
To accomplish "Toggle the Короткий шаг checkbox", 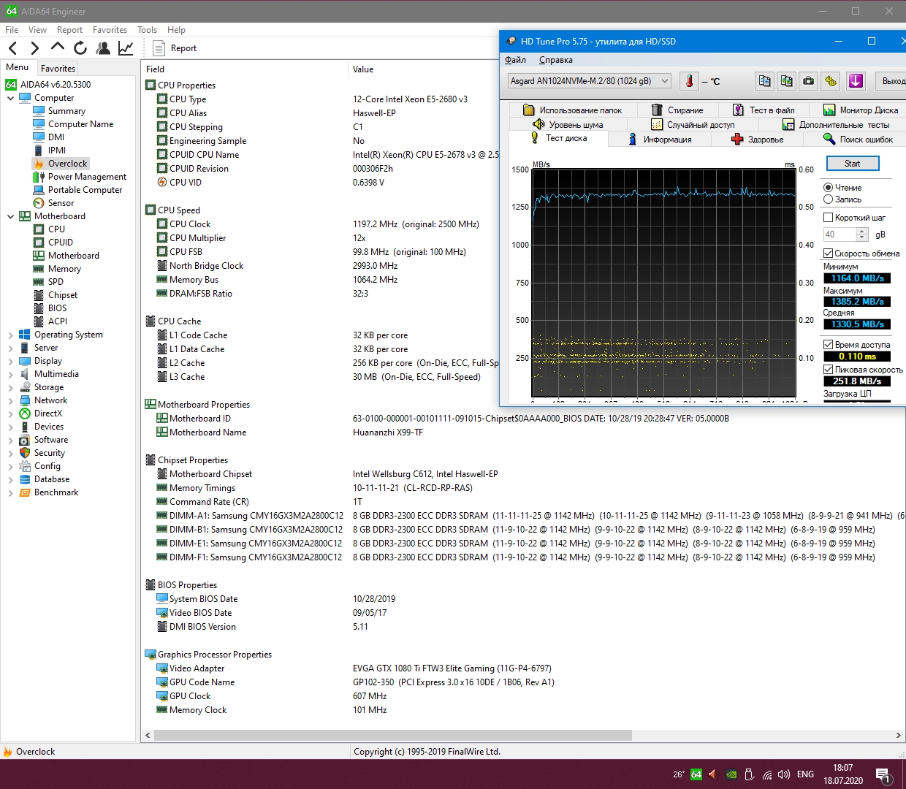I will (x=828, y=218).
